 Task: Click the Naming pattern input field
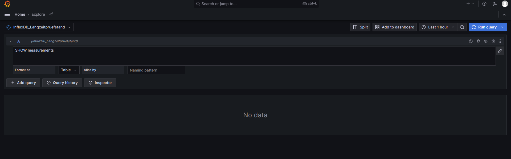tap(156, 70)
